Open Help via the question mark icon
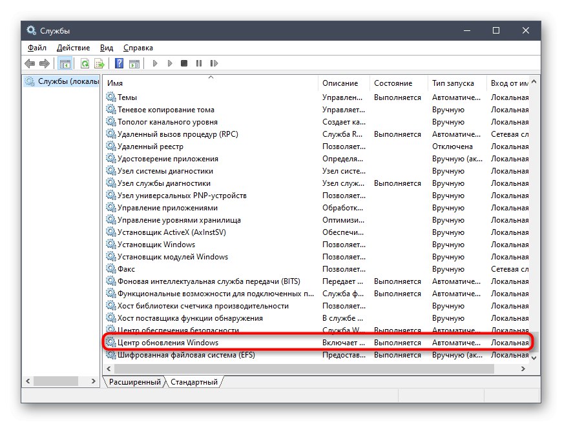 click(119, 63)
